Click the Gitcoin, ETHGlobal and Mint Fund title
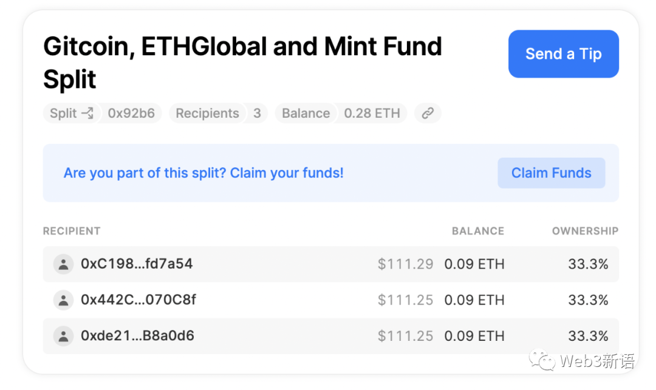Screen dimensions: 656x390 coord(242,47)
